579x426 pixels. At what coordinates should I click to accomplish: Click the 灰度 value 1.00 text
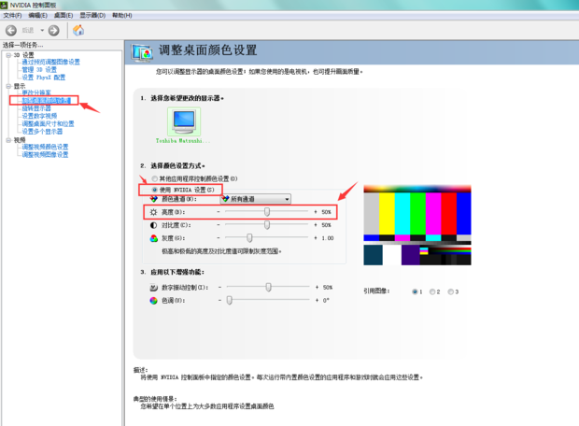328,238
